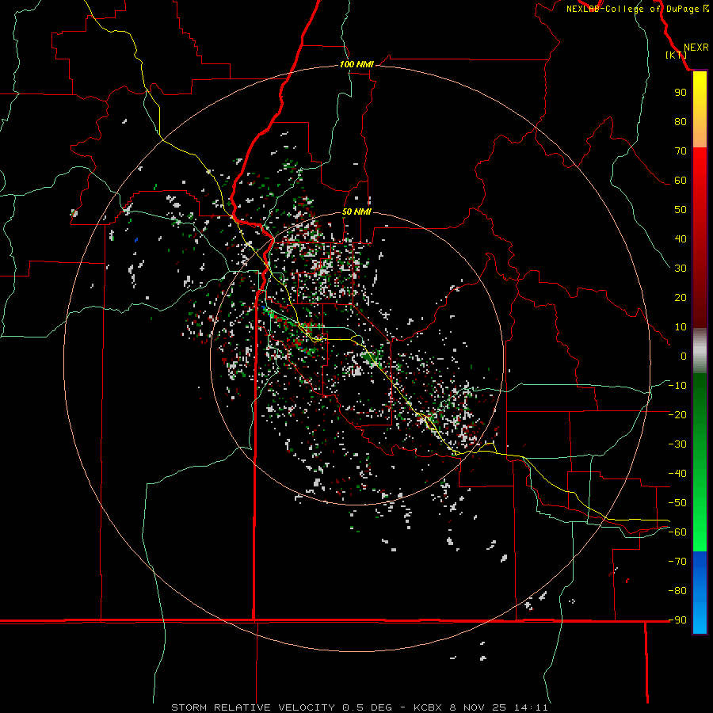713x713 pixels.
Task: Click the 90 value on the velocity scale
Action: click(681, 93)
